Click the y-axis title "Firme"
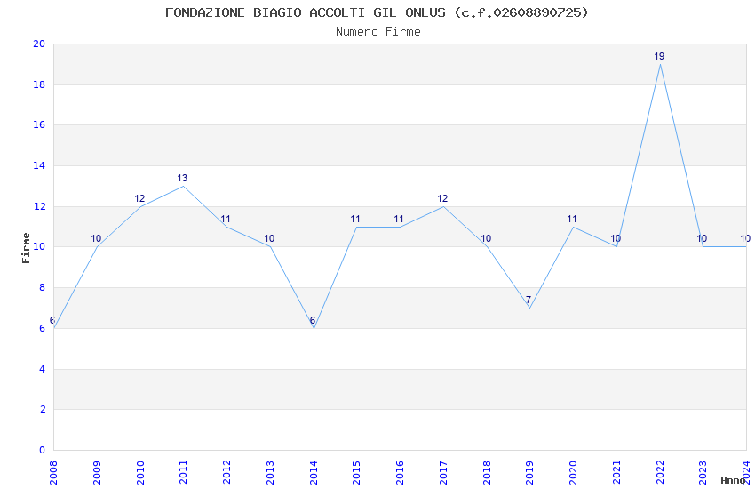The height and width of the screenshot is (489, 755). [x=26, y=248]
